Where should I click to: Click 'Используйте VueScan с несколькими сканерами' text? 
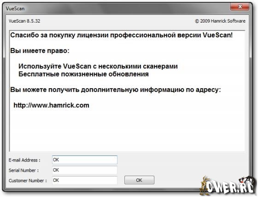98,66
